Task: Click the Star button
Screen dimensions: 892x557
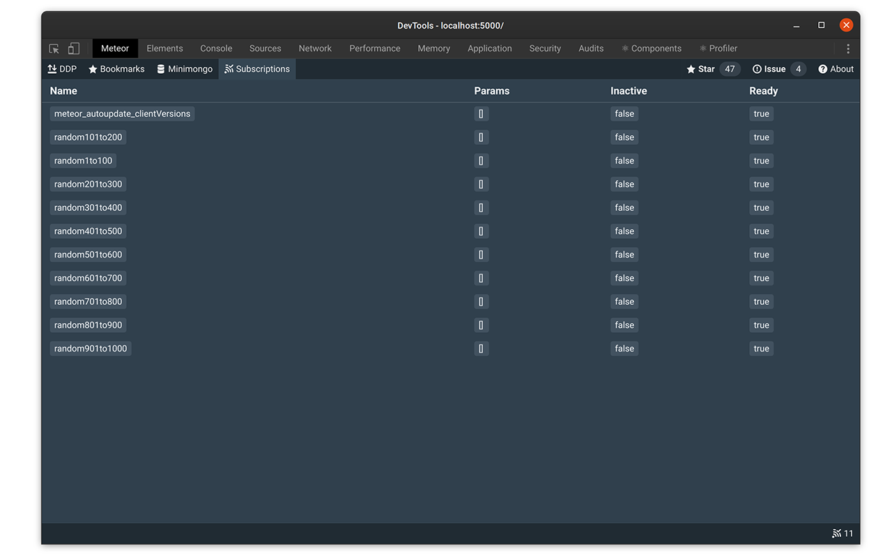Action: point(701,69)
